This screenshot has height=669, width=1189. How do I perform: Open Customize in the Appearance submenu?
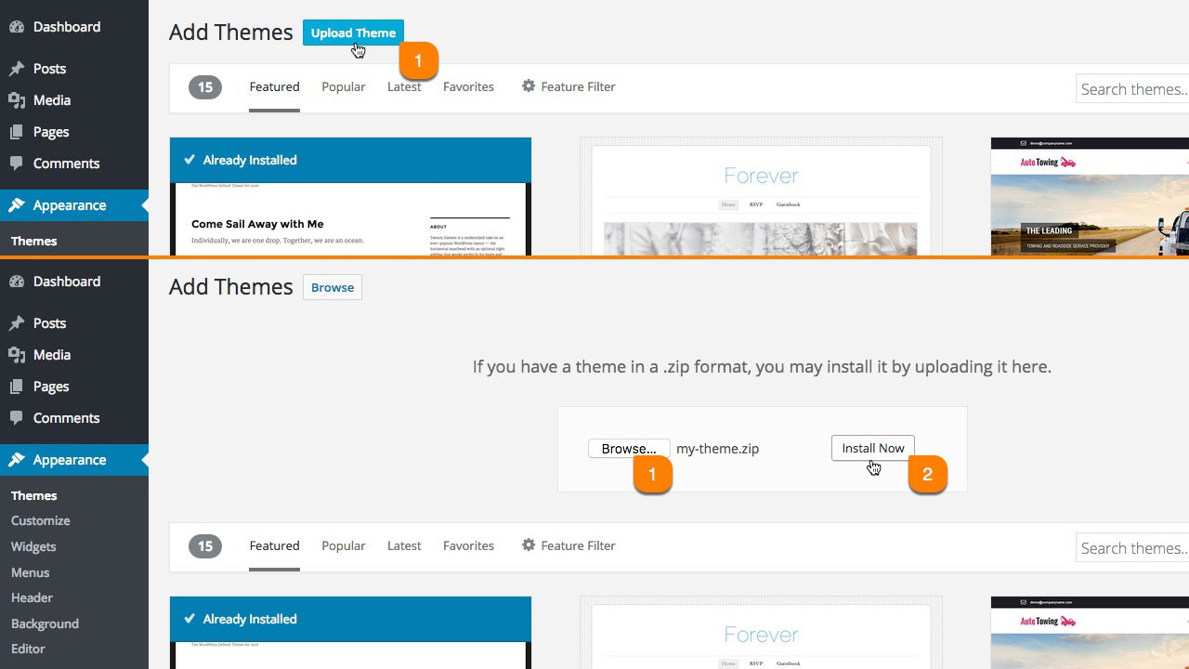[40, 521]
